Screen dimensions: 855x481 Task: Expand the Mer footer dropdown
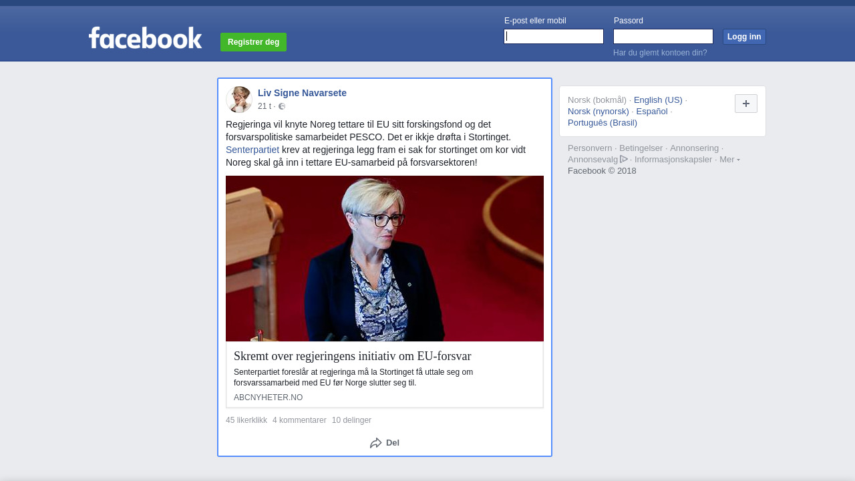(729, 160)
